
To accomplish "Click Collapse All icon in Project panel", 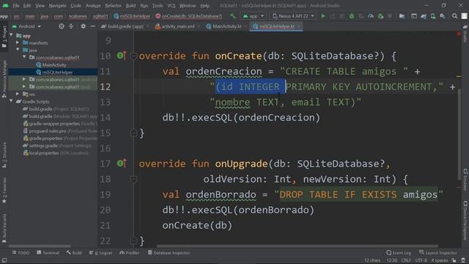I will click(x=71, y=26).
